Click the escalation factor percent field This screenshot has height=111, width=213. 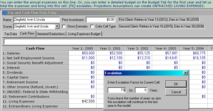(x=117, y=90)
